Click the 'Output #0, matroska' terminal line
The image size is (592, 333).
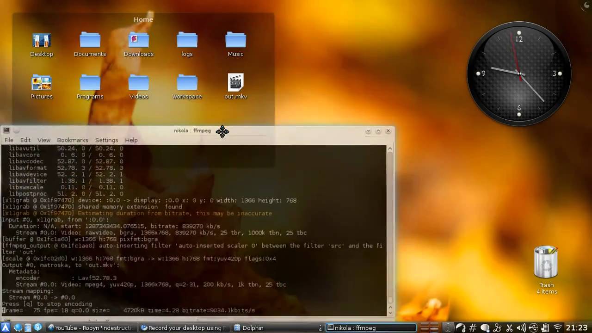[x=61, y=265]
